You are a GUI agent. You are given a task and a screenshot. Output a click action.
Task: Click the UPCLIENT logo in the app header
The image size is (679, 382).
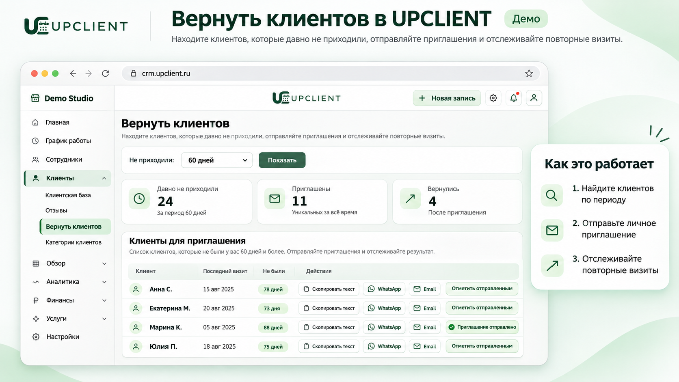pyautogui.click(x=307, y=98)
